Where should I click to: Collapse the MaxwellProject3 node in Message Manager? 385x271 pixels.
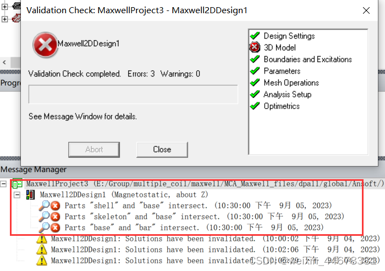[3, 184]
